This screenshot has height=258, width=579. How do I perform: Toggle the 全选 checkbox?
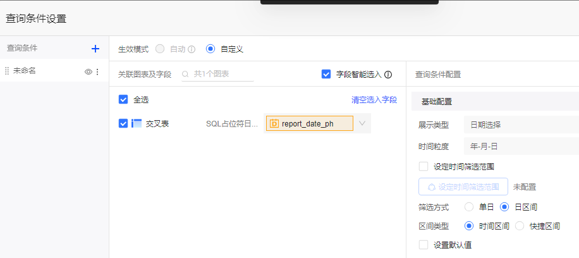(x=123, y=99)
